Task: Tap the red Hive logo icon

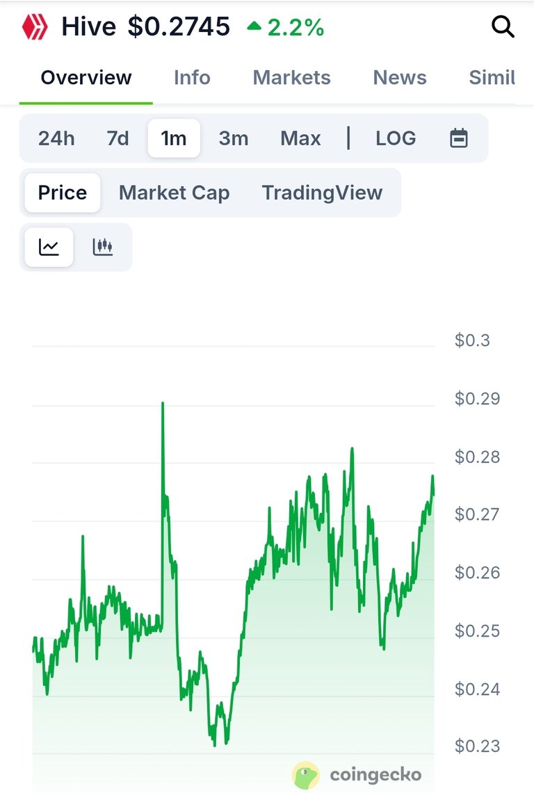Action: pos(35,26)
